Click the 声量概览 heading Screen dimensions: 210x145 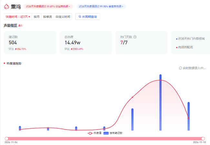[x=10, y=26]
